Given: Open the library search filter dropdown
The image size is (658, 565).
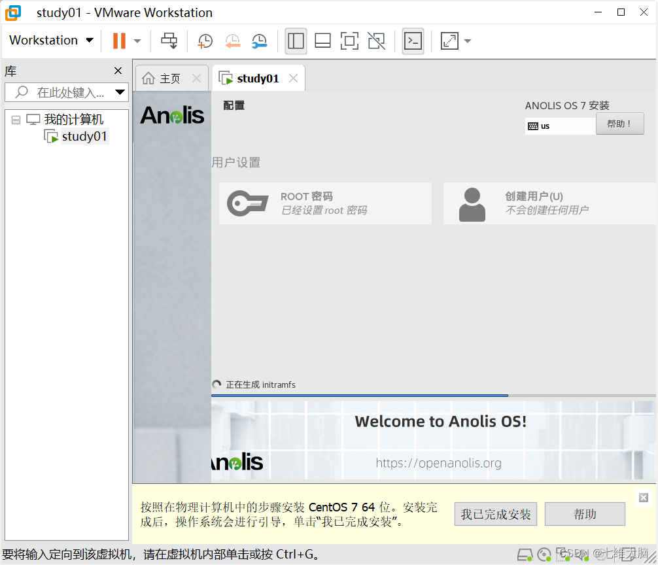Looking at the screenshot, I should coord(120,92).
